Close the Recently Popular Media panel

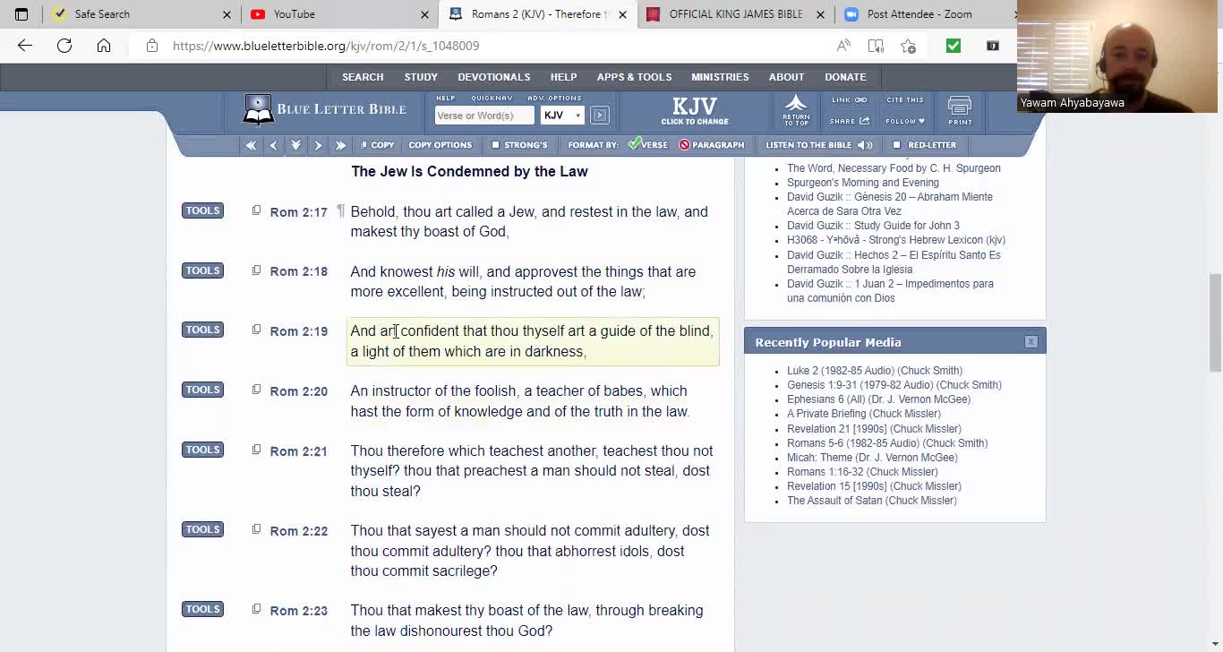pyautogui.click(x=1031, y=341)
